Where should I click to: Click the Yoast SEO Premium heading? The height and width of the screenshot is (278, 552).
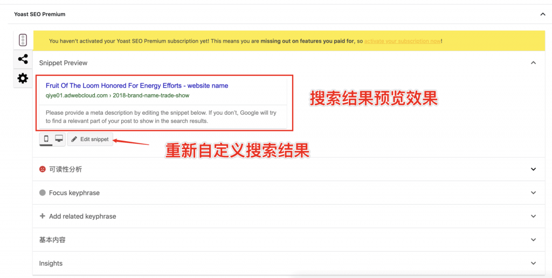(x=39, y=15)
